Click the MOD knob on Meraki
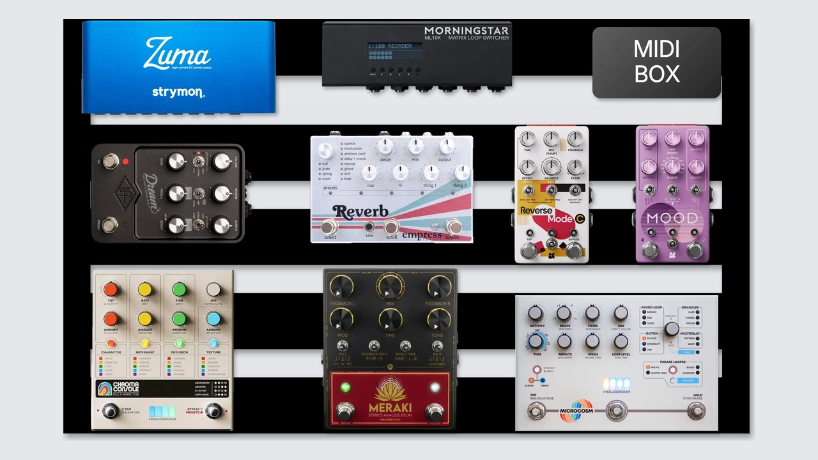 pos(342,319)
